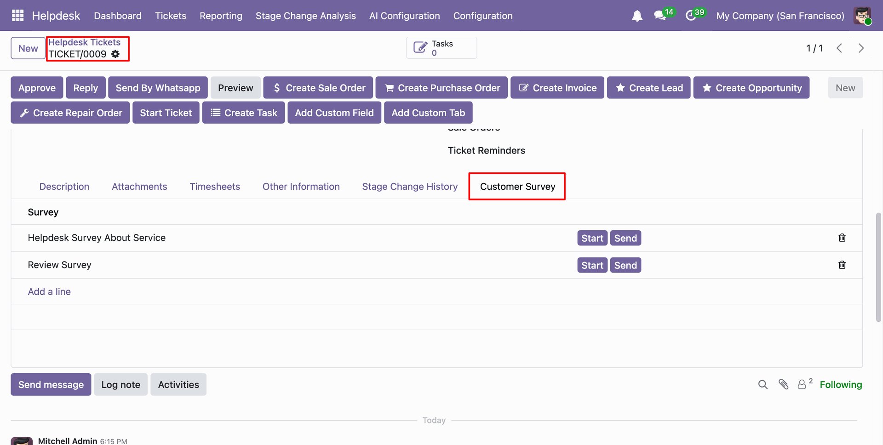The image size is (883, 445).
Task: Toggle the Following subscription status
Action: (840, 385)
